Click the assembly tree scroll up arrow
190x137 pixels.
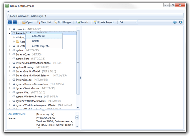[x=78, y=29]
